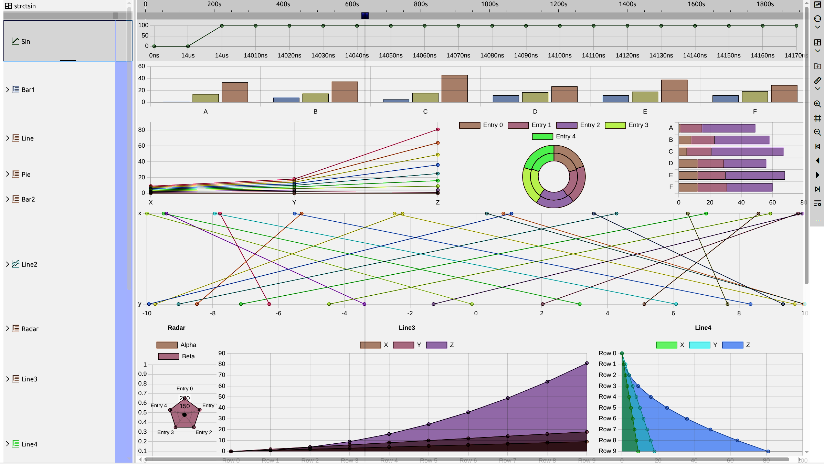Select the ruler measure tool
Image resolution: width=824 pixels, height=464 pixels.
tap(817, 81)
